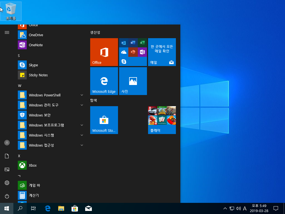Image resolution: width=285 pixels, height=214 pixels.
Task: Open Windows 보안 (Security) app
Action: point(51,115)
